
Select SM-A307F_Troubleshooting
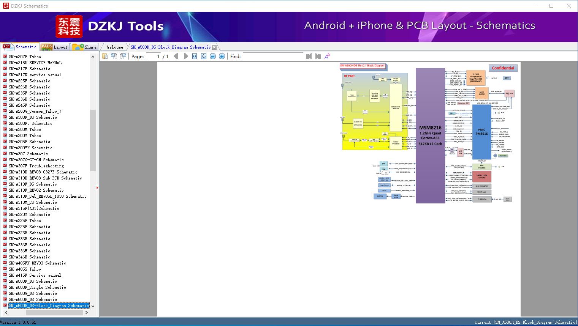point(36,166)
